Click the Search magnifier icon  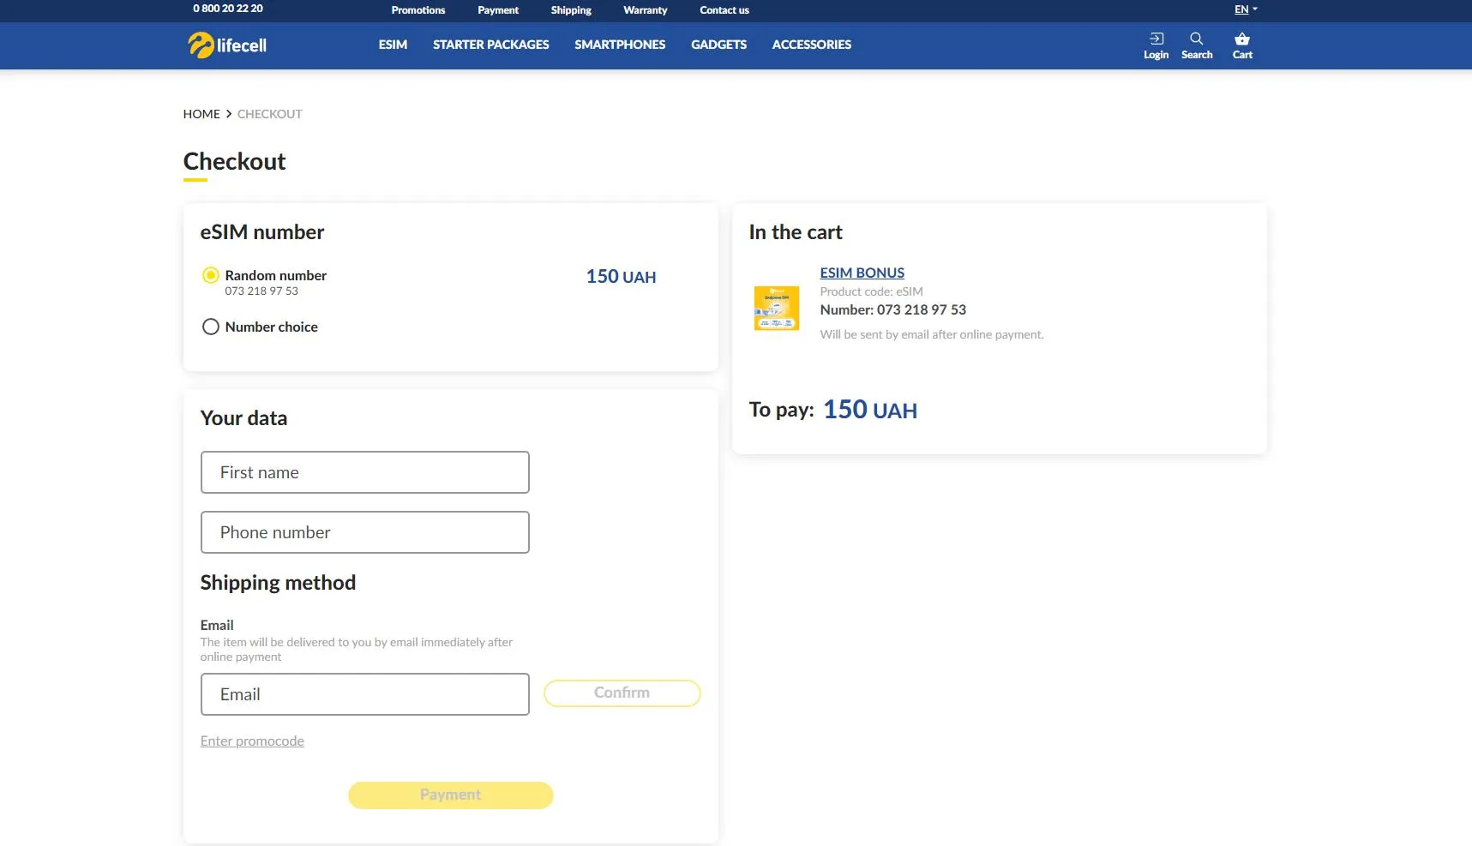[1196, 39]
